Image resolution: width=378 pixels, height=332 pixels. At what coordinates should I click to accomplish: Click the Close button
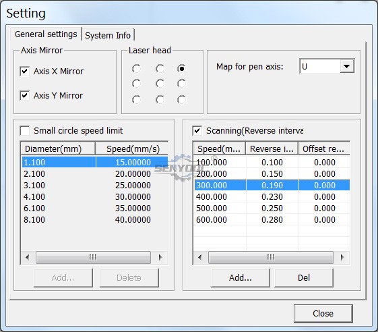pos(323,313)
